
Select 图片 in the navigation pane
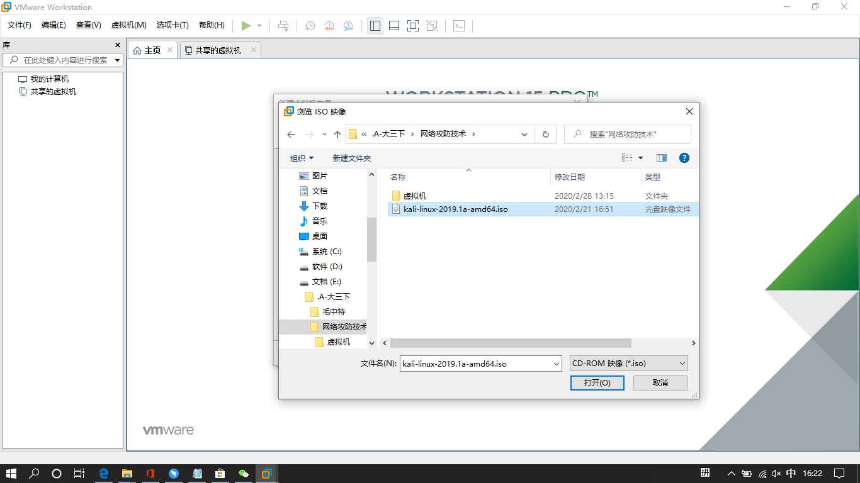[320, 176]
